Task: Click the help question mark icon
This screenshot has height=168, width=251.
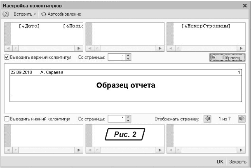Action: pyautogui.click(x=6, y=14)
